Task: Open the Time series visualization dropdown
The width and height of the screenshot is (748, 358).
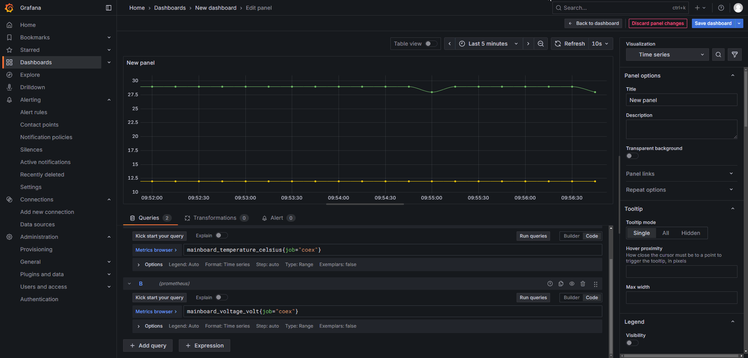Action: tap(670, 55)
